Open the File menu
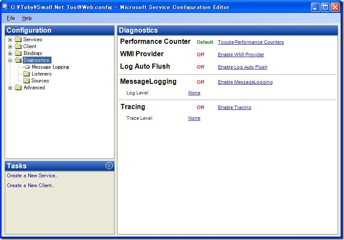Viewport: 344px width, 240px height. (11, 18)
